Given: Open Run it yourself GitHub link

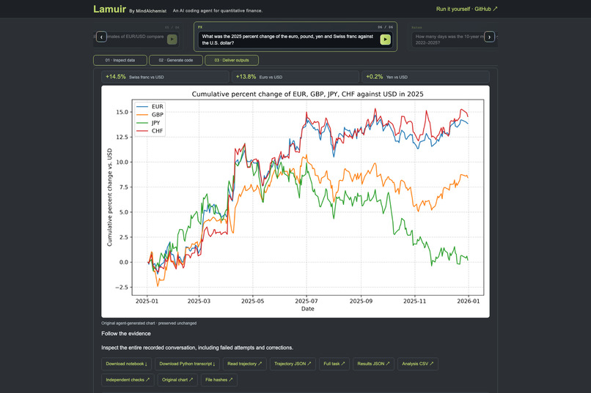Looking at the screenshot, I should [x=466, y=9].
